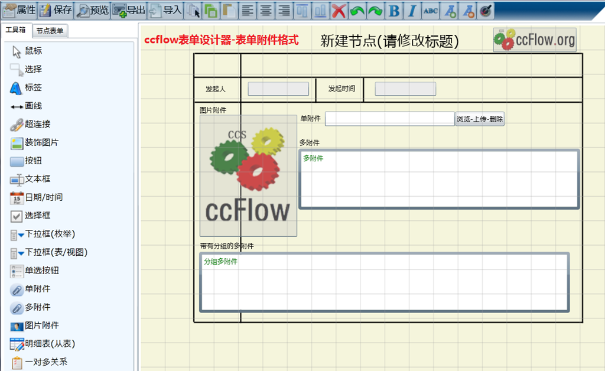Align selected items right
Viewport: 605px width, 371px height.
tap(284, 11)
